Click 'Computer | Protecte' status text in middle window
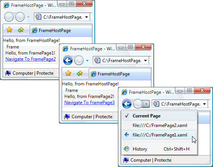This screenshot has height=167, width=213. pyautogui.click(x=92, y=117)
